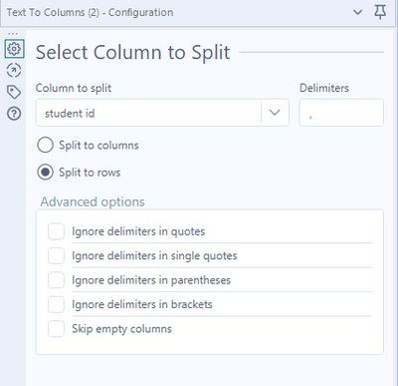Tick the Skip empty columns checkbox
Viewport: 398px width, 386px height.
coord(56,329)
